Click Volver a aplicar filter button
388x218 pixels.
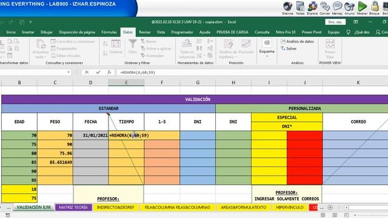pos(156,48)
